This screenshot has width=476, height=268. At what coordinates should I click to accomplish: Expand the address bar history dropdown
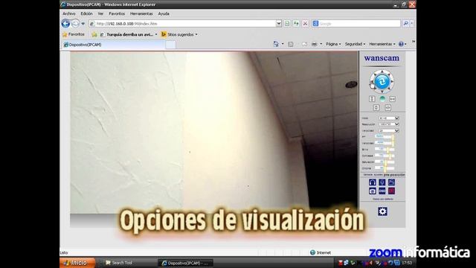279,23
